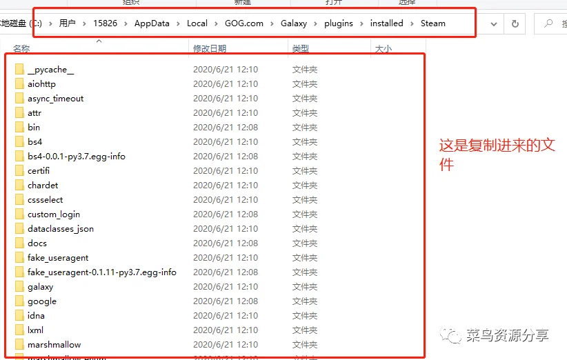Navigate to 用户 in the breadcrumb
The image size is (567, 360).
click(68, 23)
